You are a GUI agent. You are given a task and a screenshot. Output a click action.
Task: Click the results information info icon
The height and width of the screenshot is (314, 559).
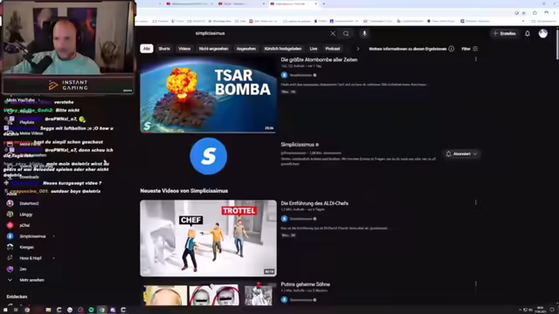[x=452, y=49]
